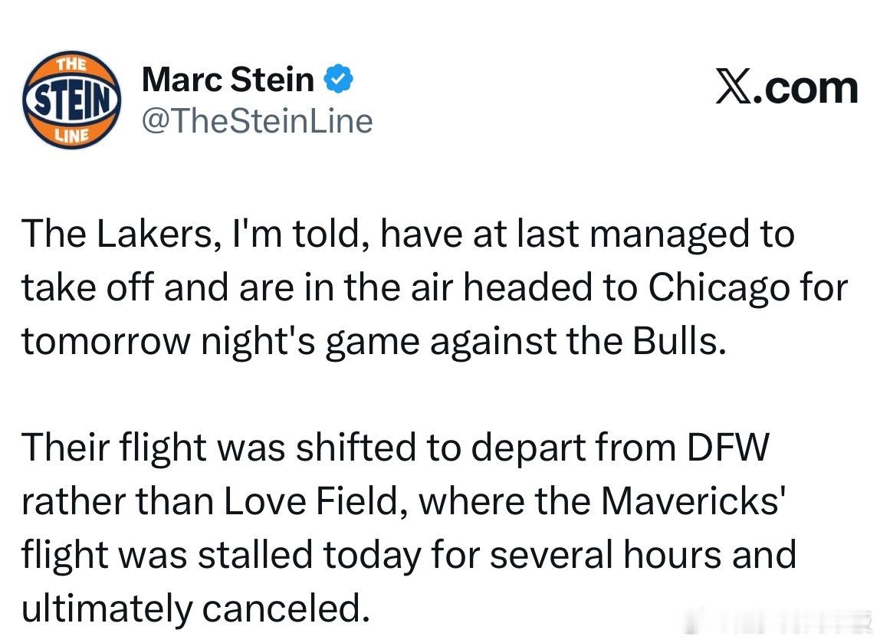Click the word "tomorrow" in the tweet
This screenshot has height=643, width=880.
pos(103,341)
